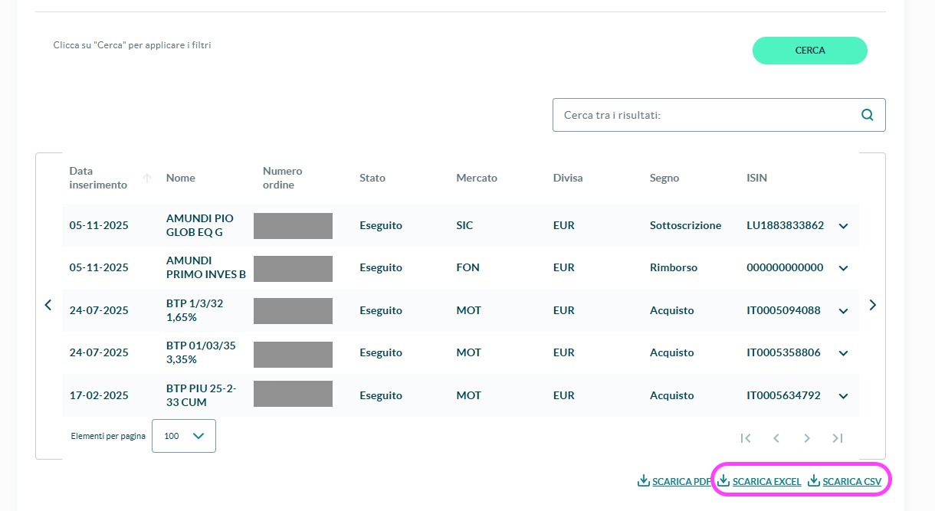Click the ISIN column header
Screen dimensions: 935x511
tap(756, 178)
